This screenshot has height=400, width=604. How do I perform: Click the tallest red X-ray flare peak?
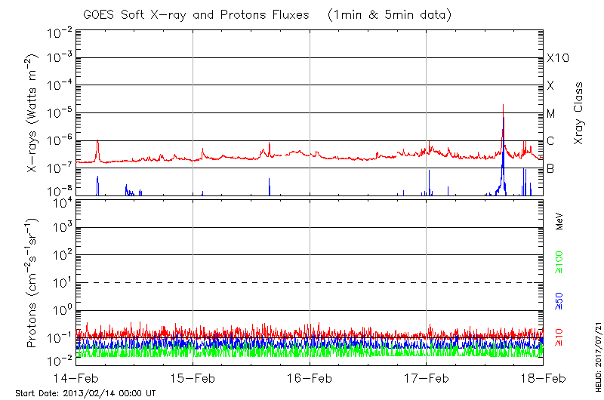[x=503, y=106]
